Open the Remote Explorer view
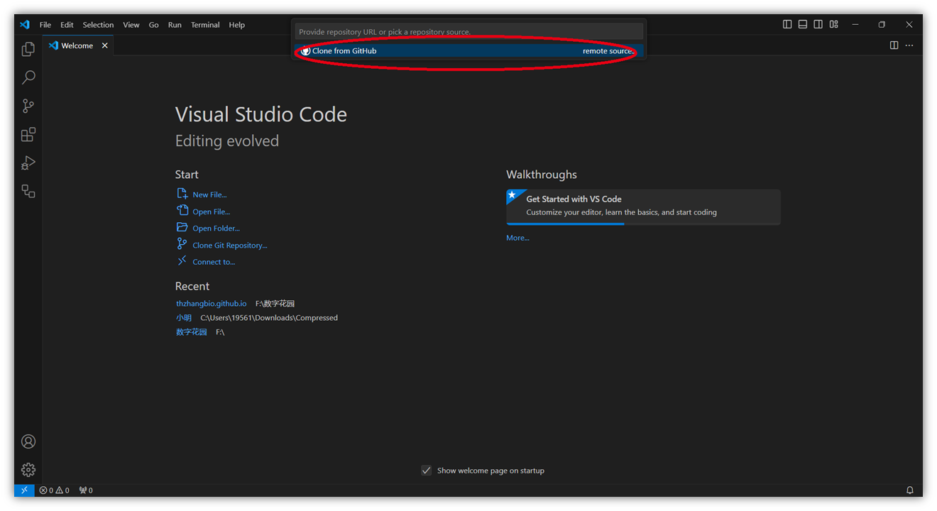This screenshot has height=511, width=937. (x=28, y=191)
